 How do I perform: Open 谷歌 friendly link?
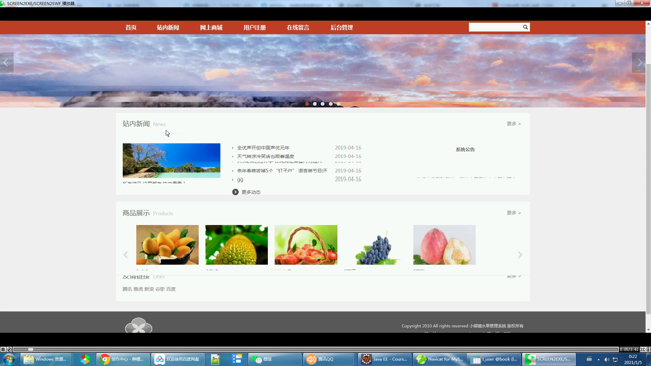(x=160, y=289)
